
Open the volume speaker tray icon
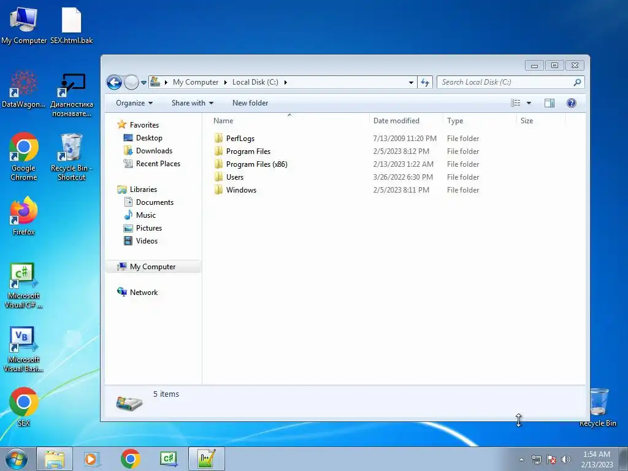566,459
